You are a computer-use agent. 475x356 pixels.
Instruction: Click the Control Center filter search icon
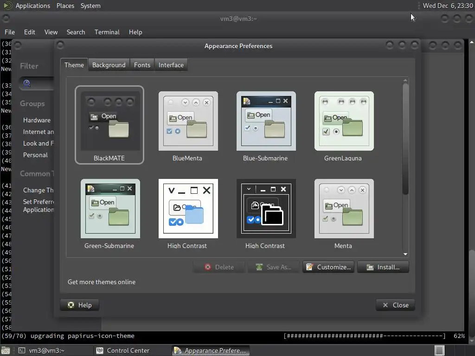point(26,83)
